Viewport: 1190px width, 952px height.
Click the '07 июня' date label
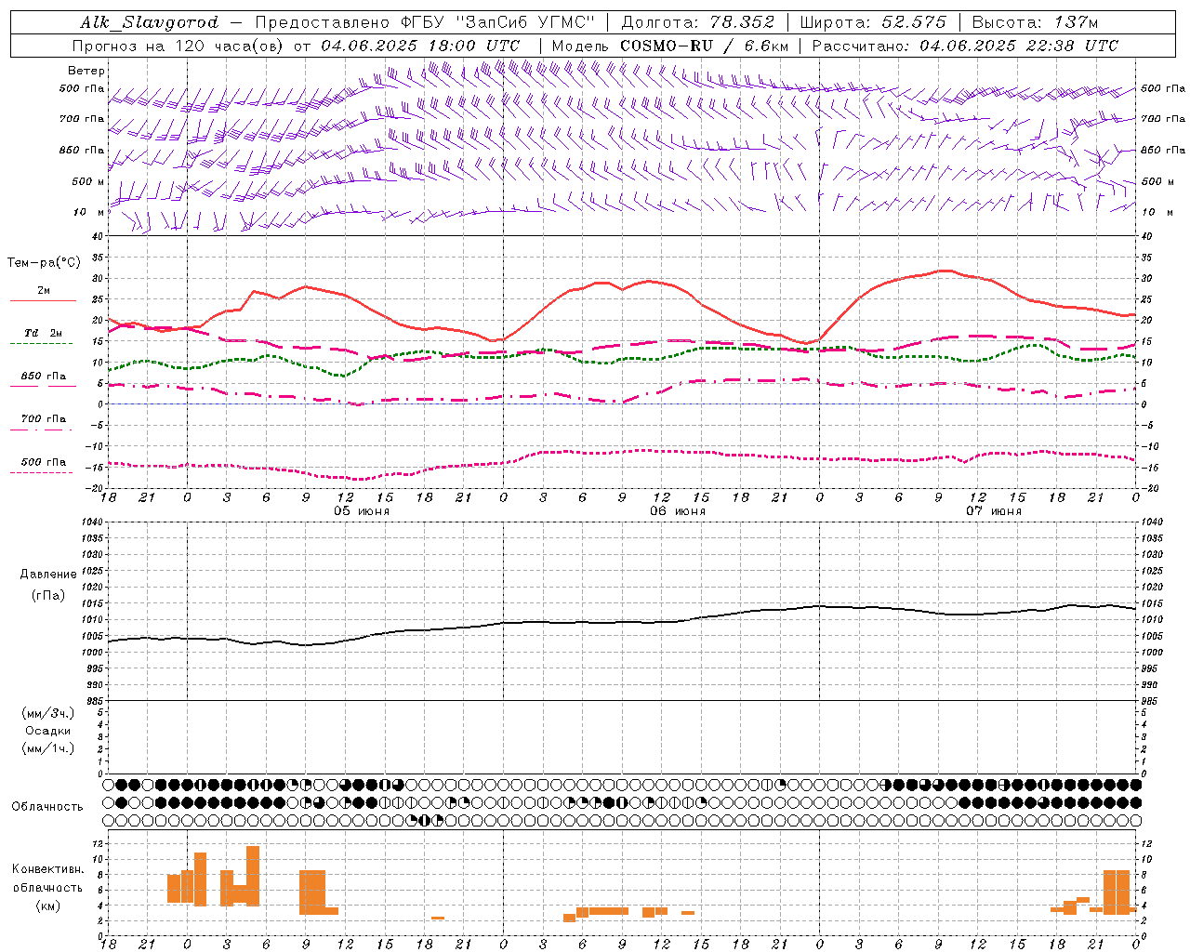(x=994, y=511)
